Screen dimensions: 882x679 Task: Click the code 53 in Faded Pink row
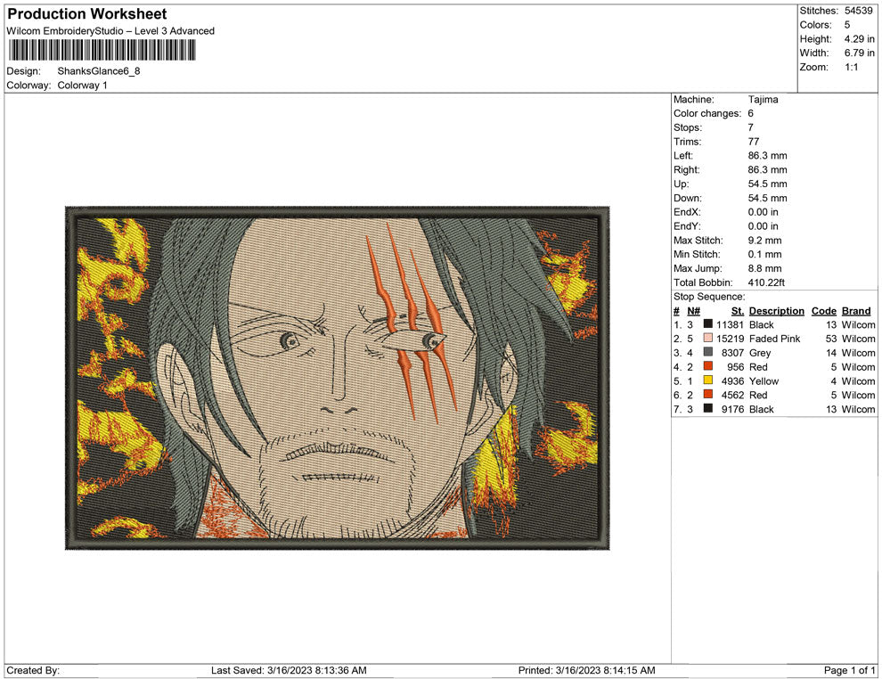tap(831, 339)
